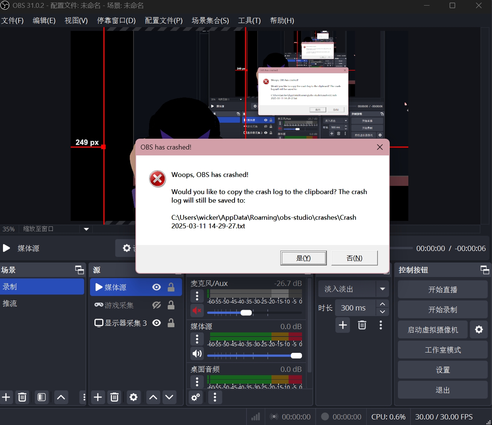The width and height of the screenshot is (492, 425).
Task: Close the OBS has crashed dialog
Action: point(380,147)
